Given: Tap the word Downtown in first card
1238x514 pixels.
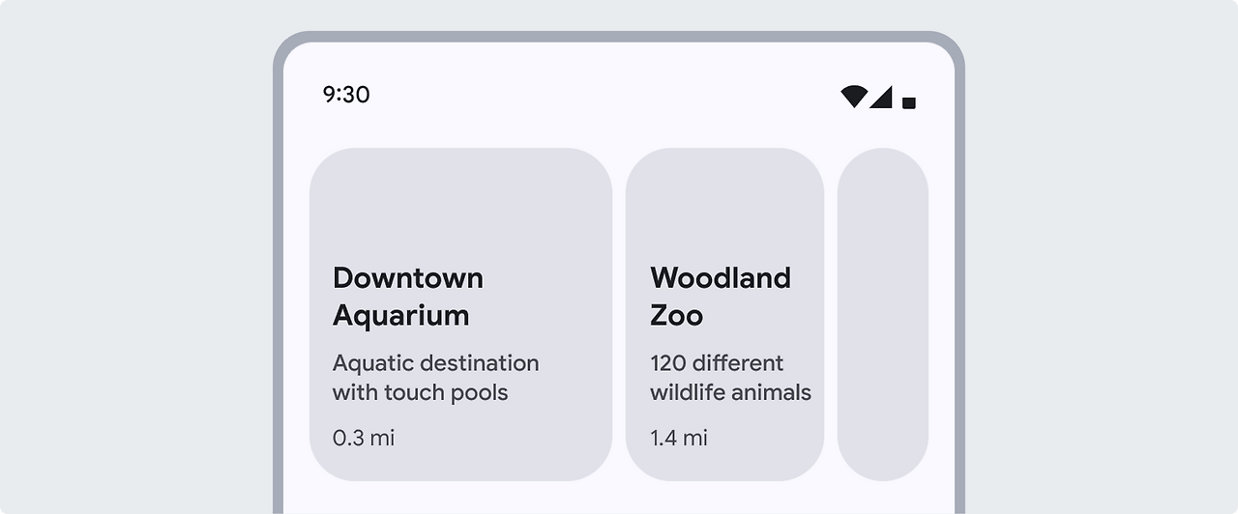Looking at the screenshot, I should coord(408,278).
